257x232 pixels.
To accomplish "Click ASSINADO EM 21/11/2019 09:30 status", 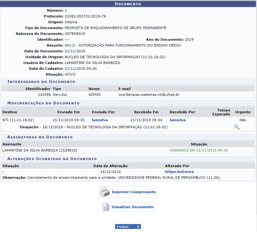I will click(x=199, y=150).
